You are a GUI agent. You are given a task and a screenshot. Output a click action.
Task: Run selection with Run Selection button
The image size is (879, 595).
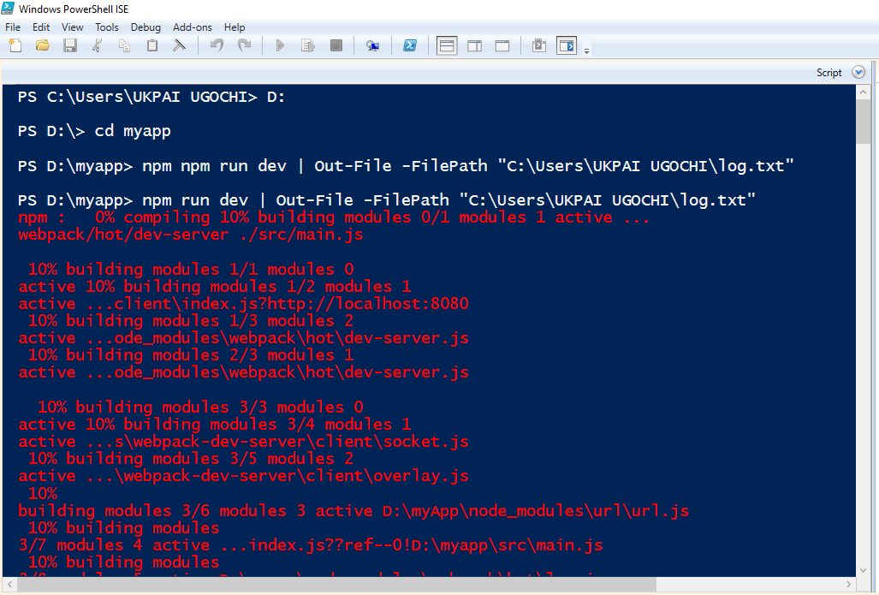click(308, 45)
